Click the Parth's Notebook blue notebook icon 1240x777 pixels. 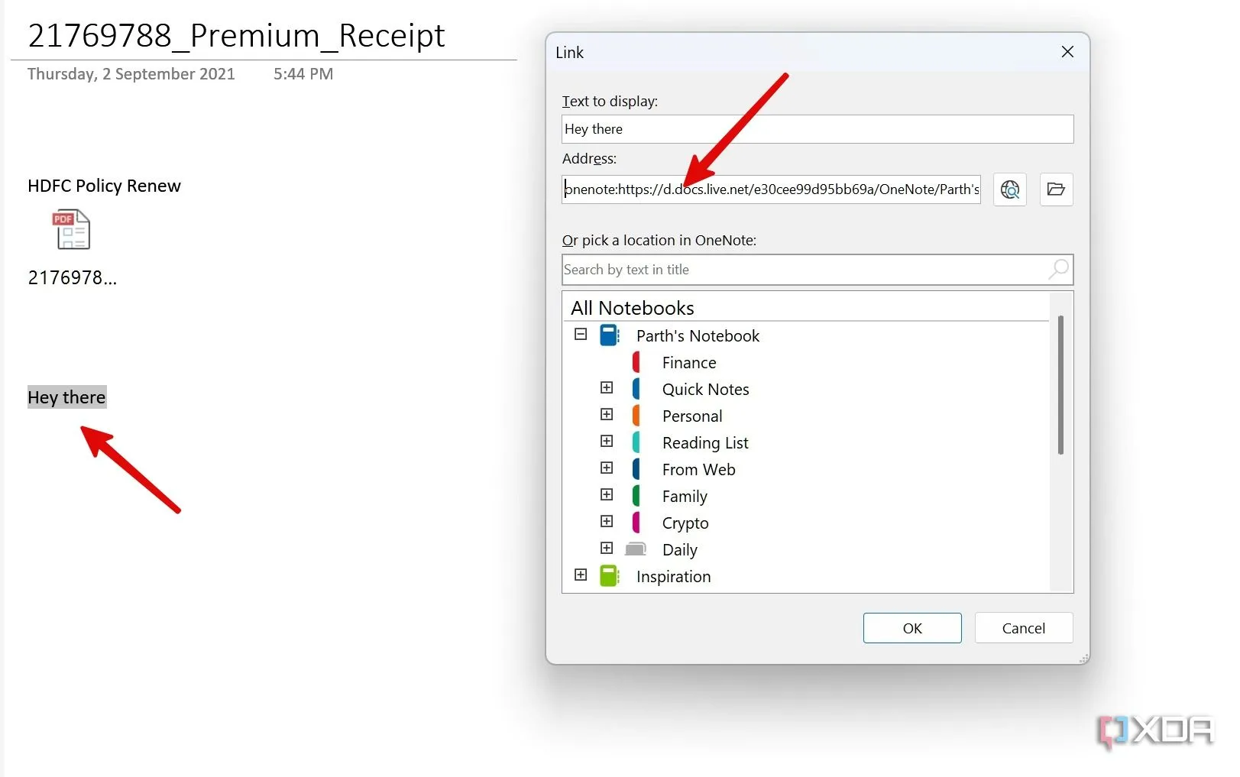click(x=609, y=335)
